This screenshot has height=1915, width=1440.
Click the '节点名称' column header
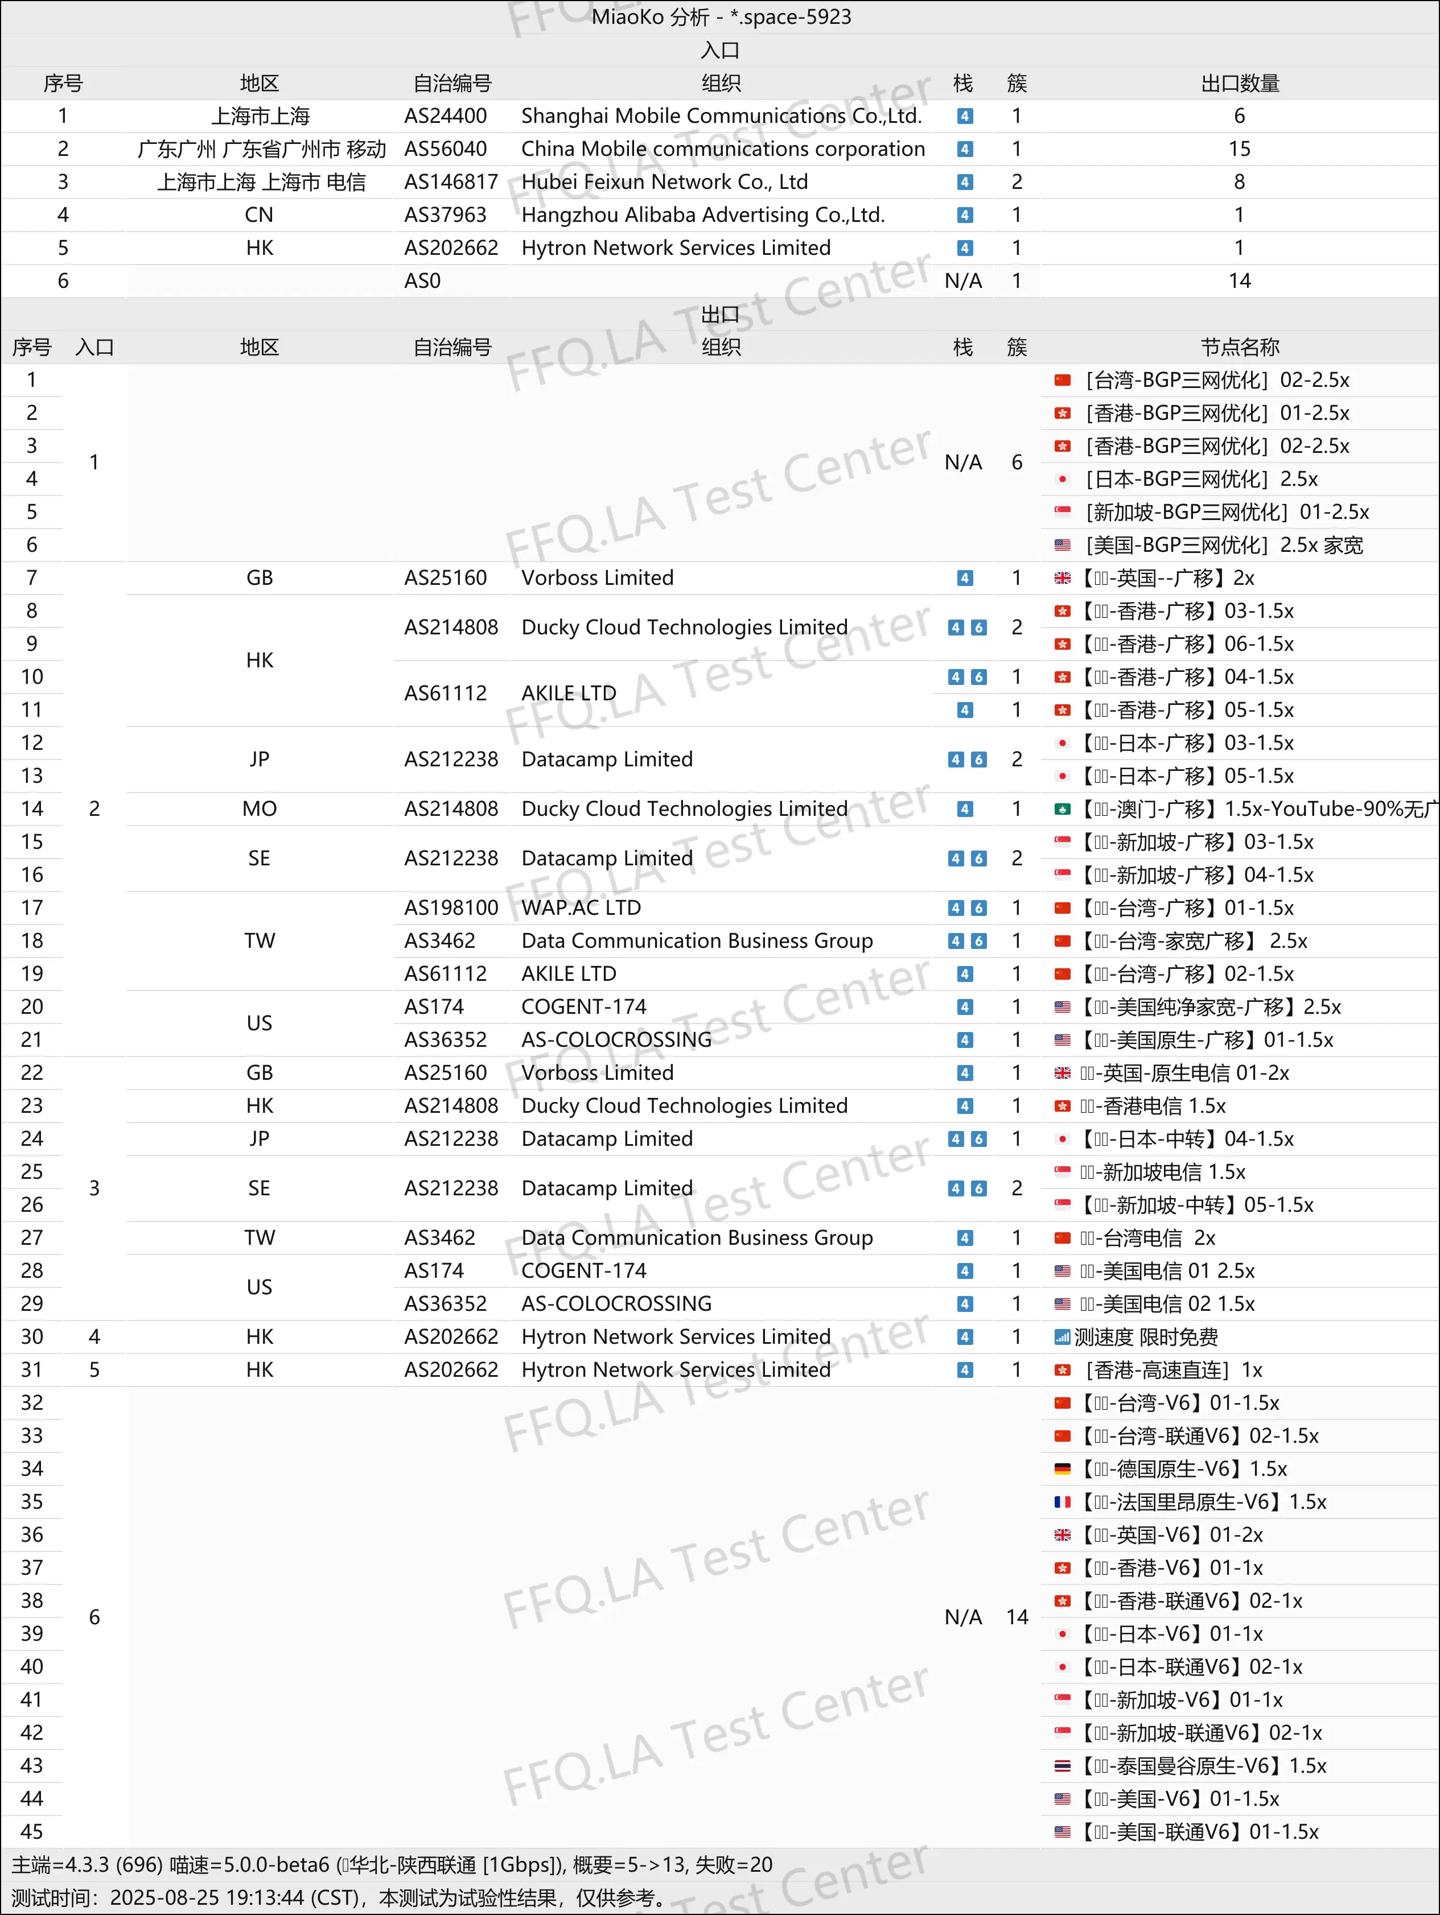(x=1240, y=347)
